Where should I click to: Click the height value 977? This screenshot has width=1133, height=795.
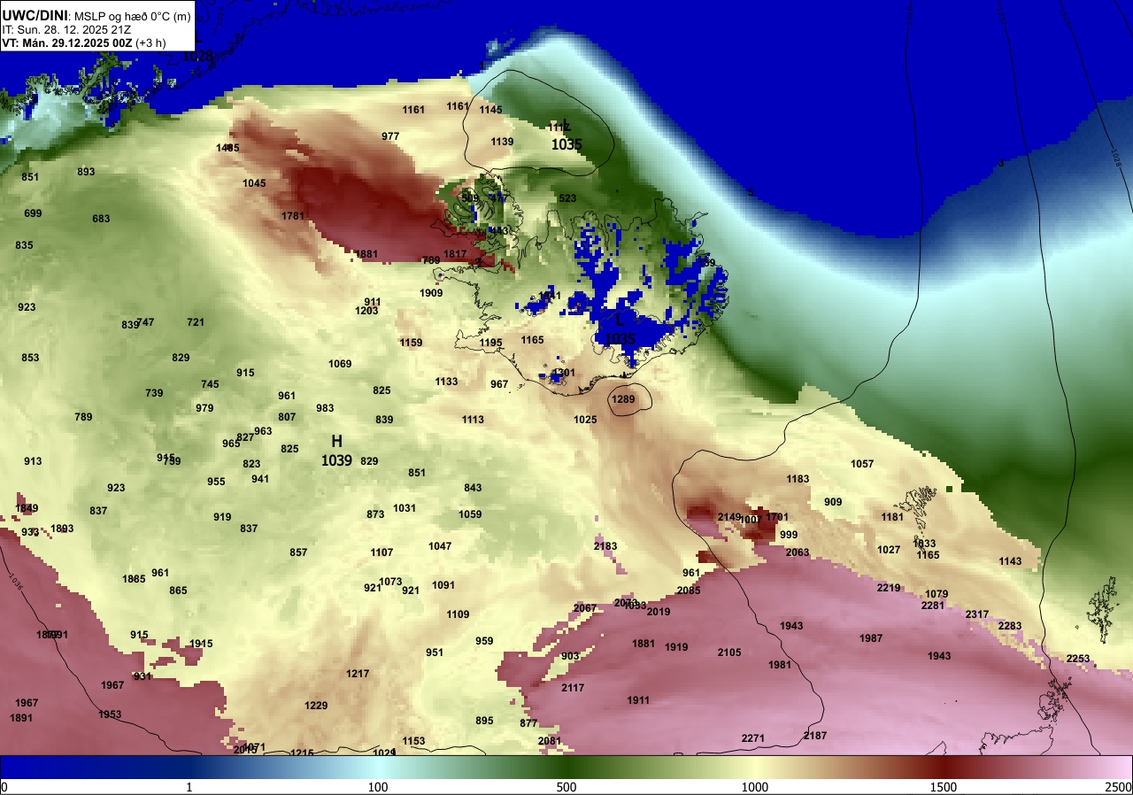tap(390, 136)
